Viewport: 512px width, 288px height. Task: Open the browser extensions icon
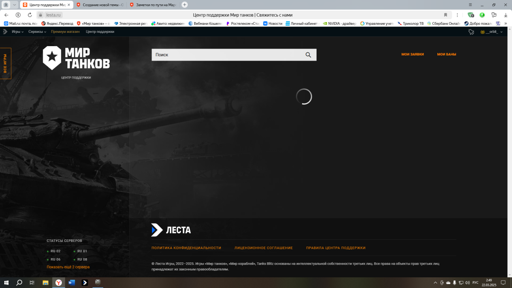pos(494,15)
